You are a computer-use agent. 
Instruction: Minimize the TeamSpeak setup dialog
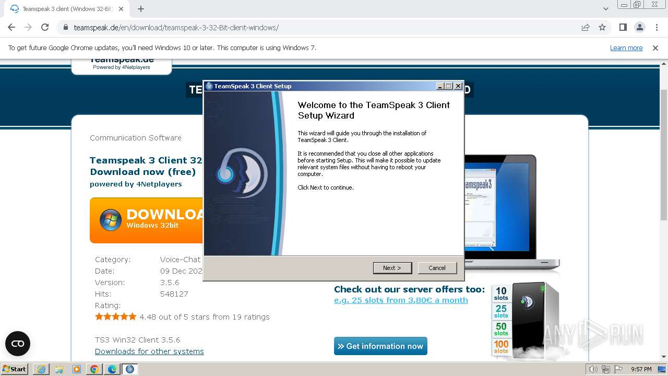pos(440,86)
